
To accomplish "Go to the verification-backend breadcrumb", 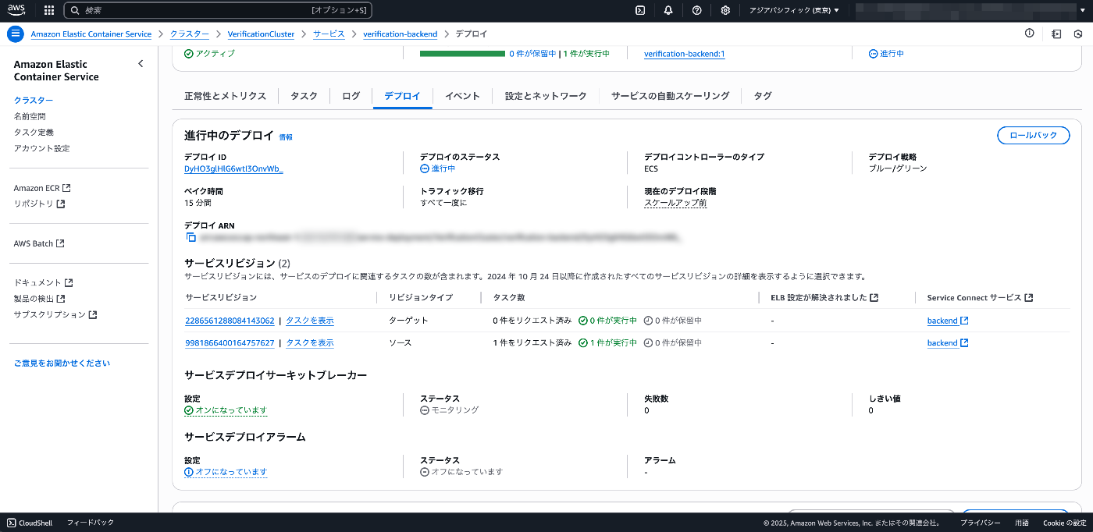I will (x=400, y=34).
